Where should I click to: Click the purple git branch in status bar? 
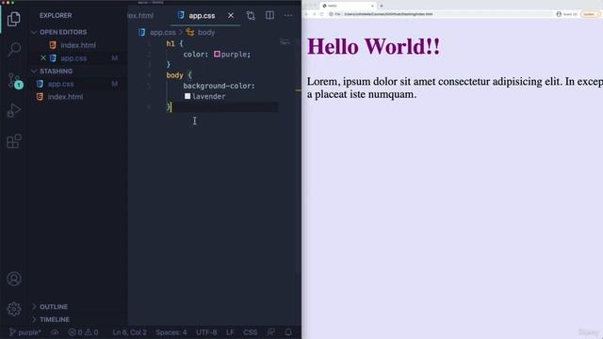(x=25, y=332)
